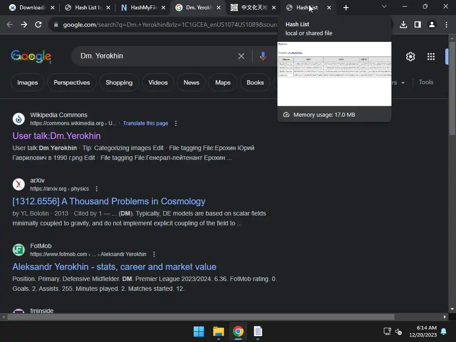
Task: Open a new tab with the plus button
Action: (x=346, y=8)
